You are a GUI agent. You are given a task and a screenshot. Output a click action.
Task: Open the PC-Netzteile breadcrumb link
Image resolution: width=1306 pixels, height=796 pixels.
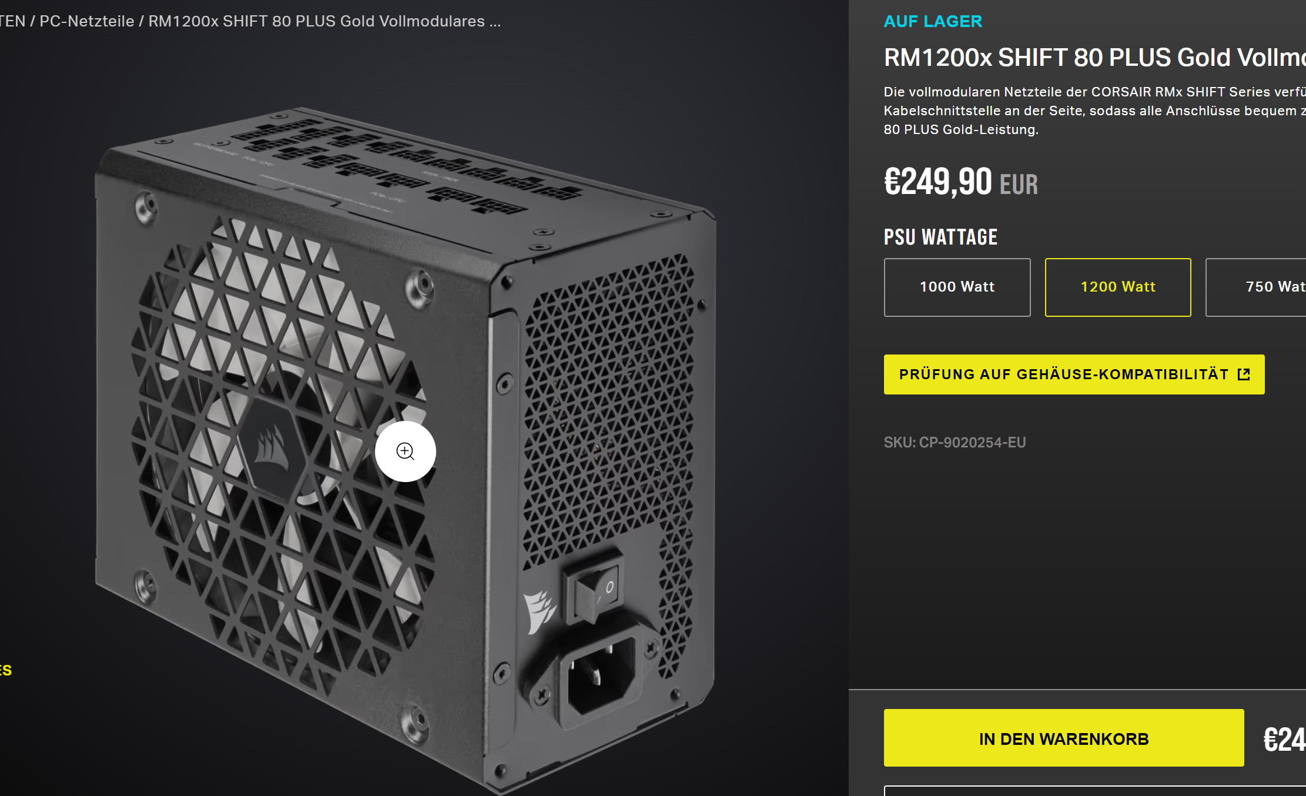coord(87,21)
